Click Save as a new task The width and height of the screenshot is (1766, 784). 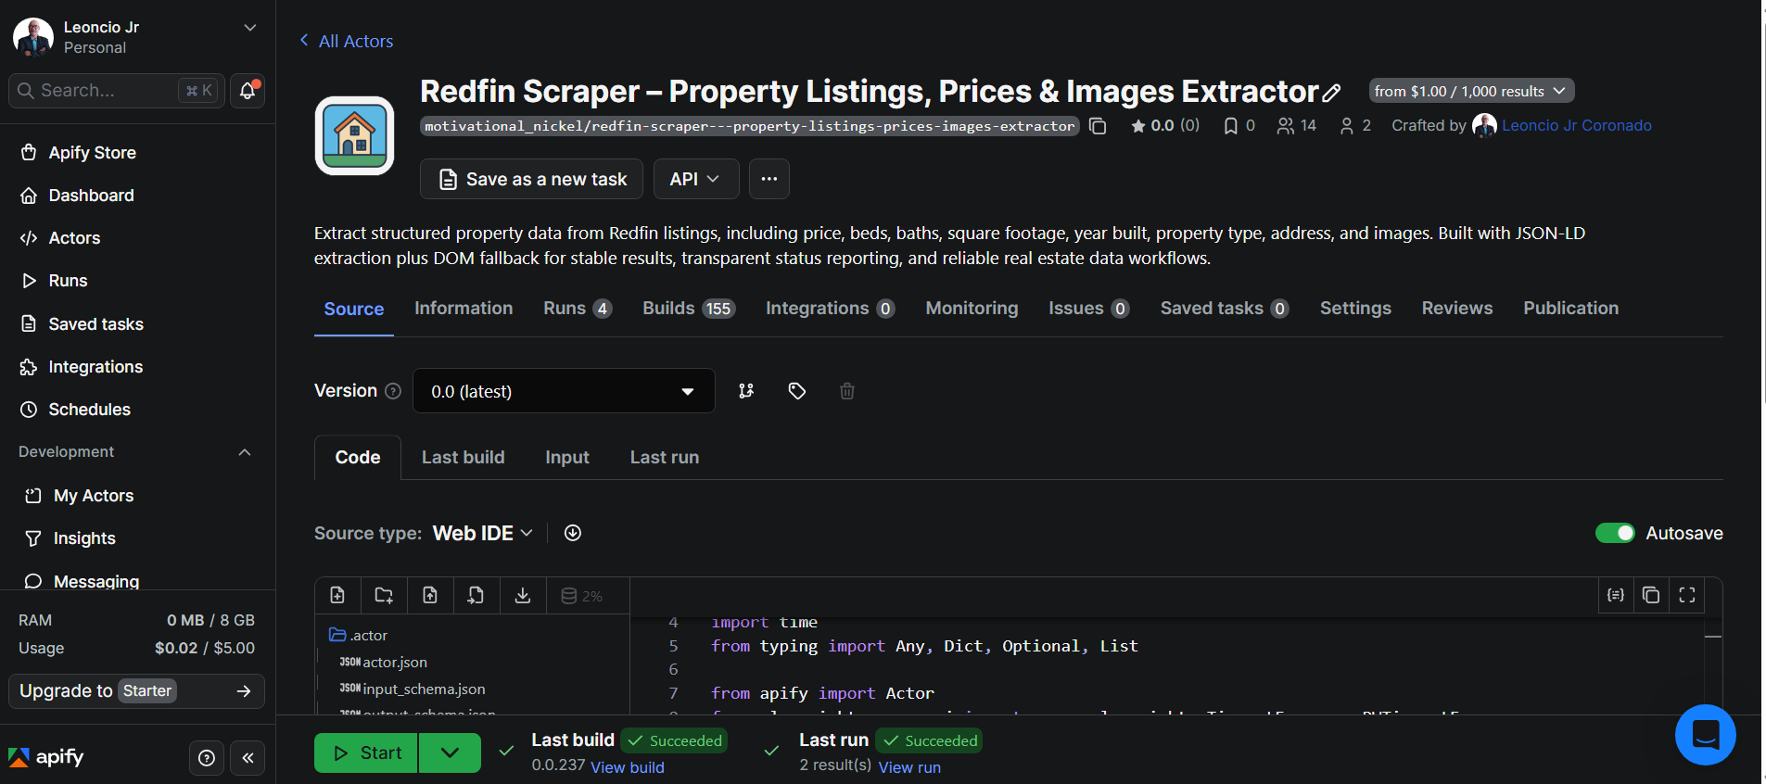click(x=531, y=179)
